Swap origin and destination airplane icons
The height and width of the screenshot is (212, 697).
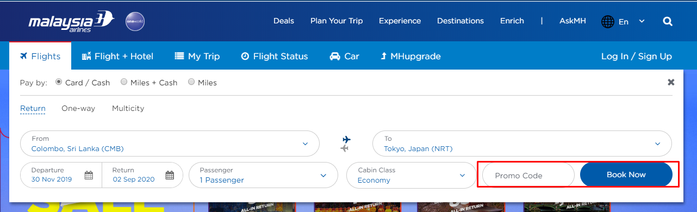point(346,144)
